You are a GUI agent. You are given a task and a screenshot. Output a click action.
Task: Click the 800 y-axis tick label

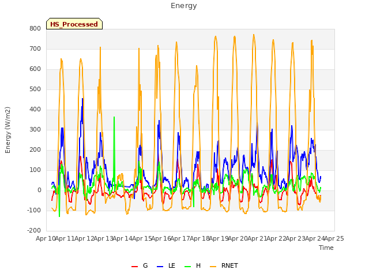coord(35,28)
